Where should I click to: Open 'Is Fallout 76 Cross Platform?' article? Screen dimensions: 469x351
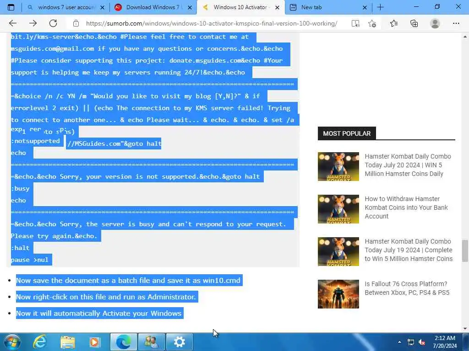click(407, 288)
